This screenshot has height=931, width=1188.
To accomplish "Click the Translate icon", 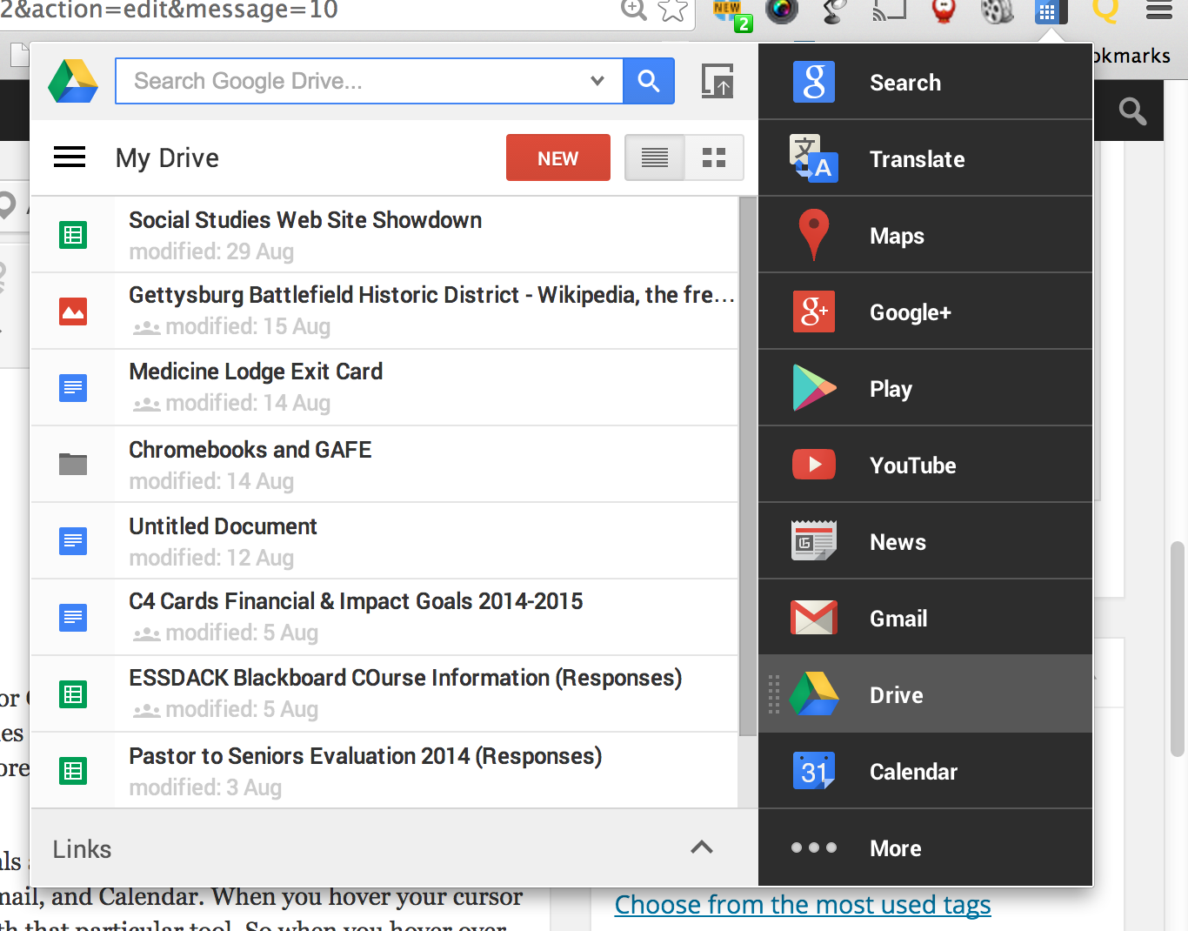I will point(814,158).
